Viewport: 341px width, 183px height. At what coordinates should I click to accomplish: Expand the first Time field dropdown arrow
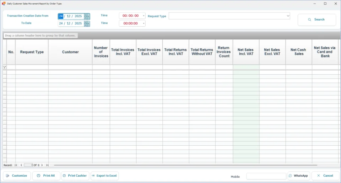click(144, 16)
